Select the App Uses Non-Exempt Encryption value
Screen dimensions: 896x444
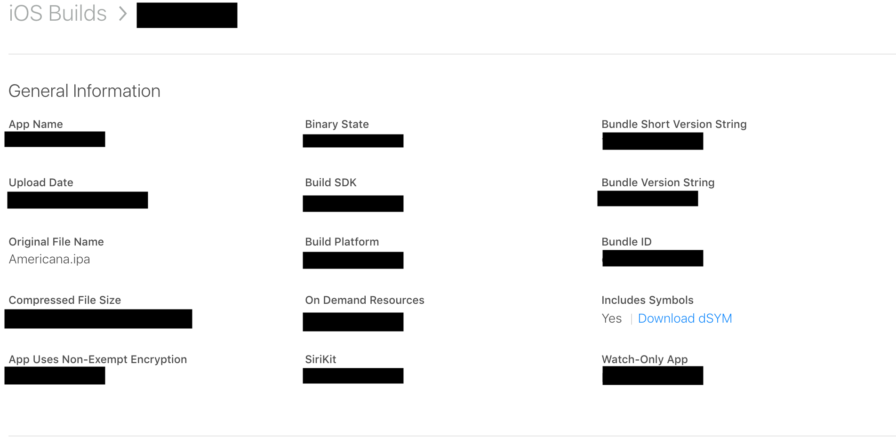pyautogui.click(x=54, y=375)
